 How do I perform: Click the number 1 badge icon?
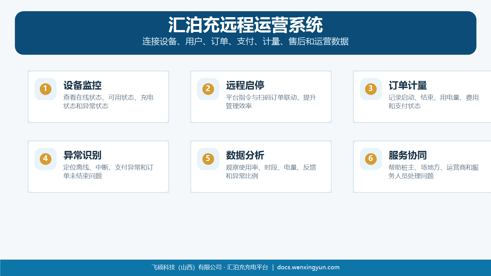[x=45, y=89]
